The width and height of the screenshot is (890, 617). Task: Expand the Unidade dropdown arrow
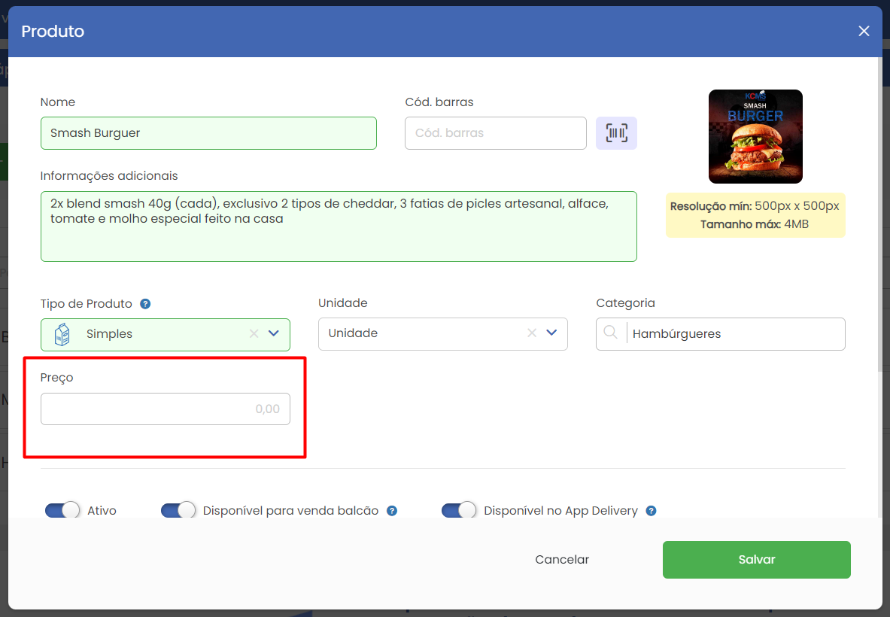coord(551,333)
